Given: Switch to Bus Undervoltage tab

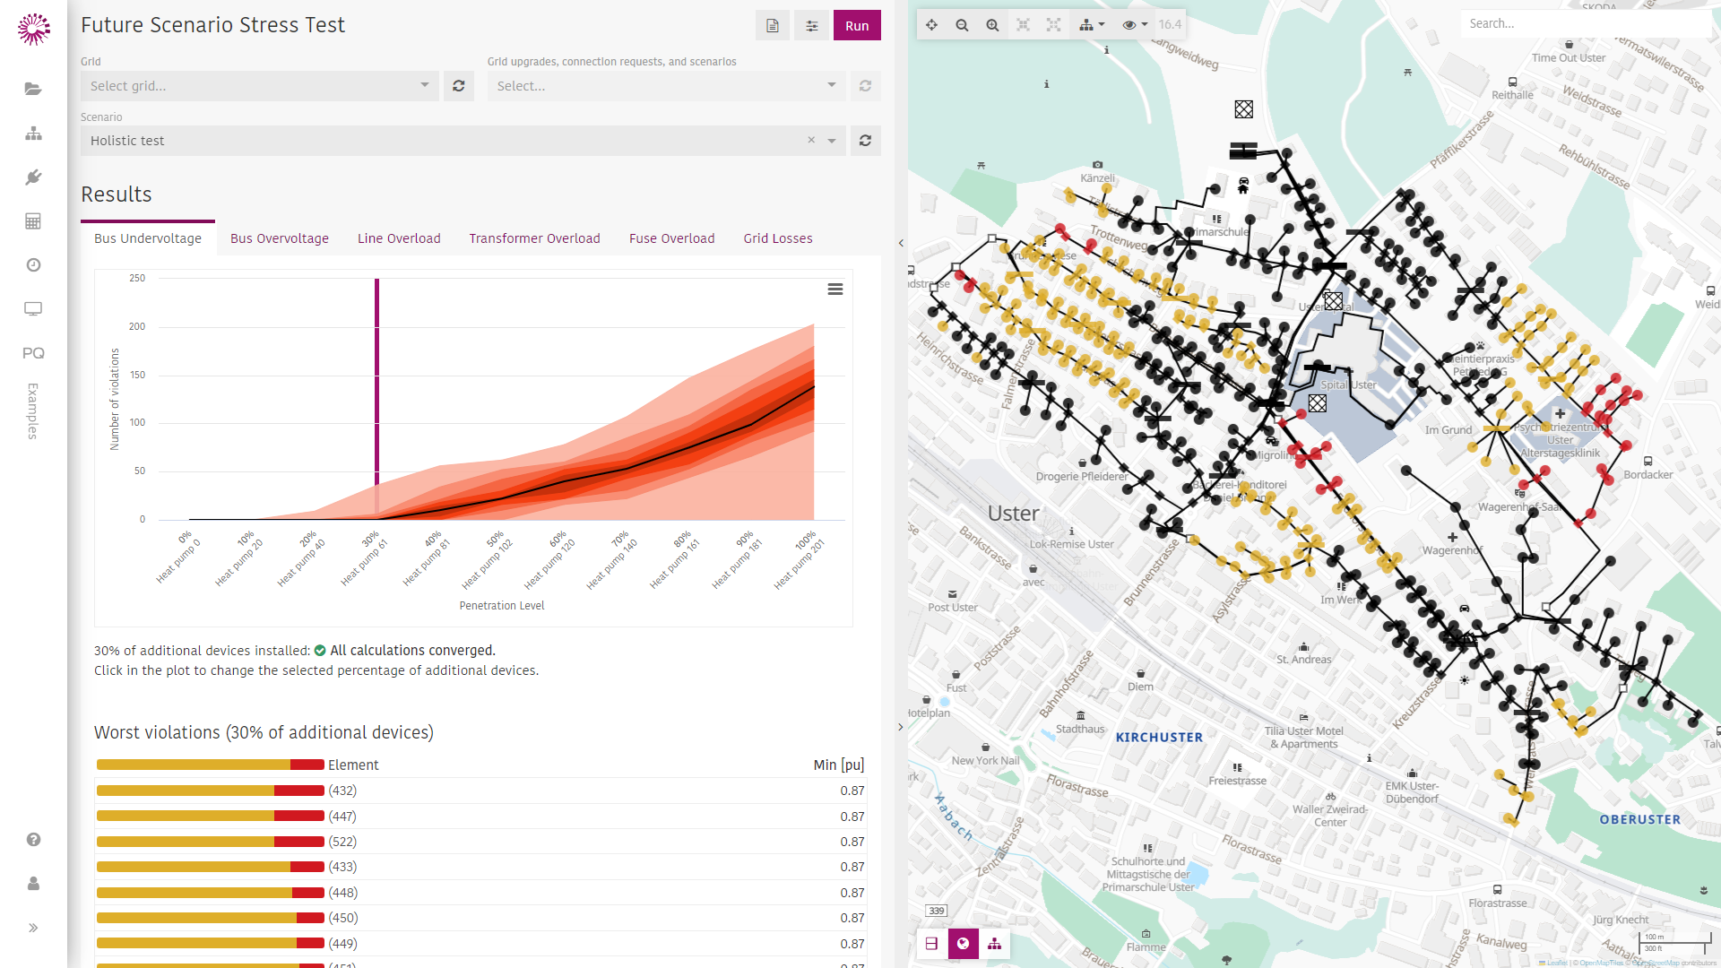Looking at the screenshot, I should click(148, 238).
